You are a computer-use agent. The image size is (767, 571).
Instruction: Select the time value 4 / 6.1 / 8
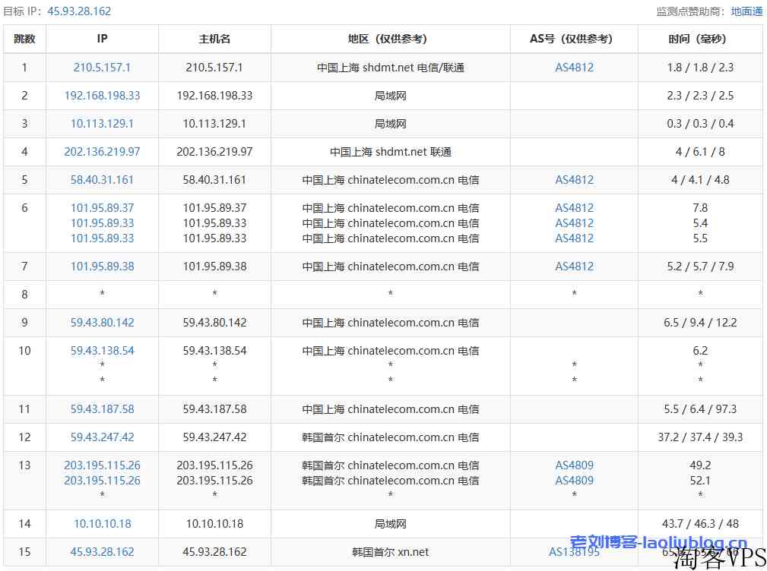700,152
